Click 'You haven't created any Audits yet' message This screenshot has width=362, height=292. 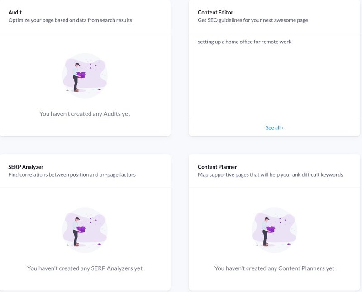pyautogui.click(x=85, y=113)
